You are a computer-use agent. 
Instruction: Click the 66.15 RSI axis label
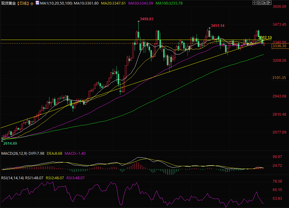tap(277, 190)
